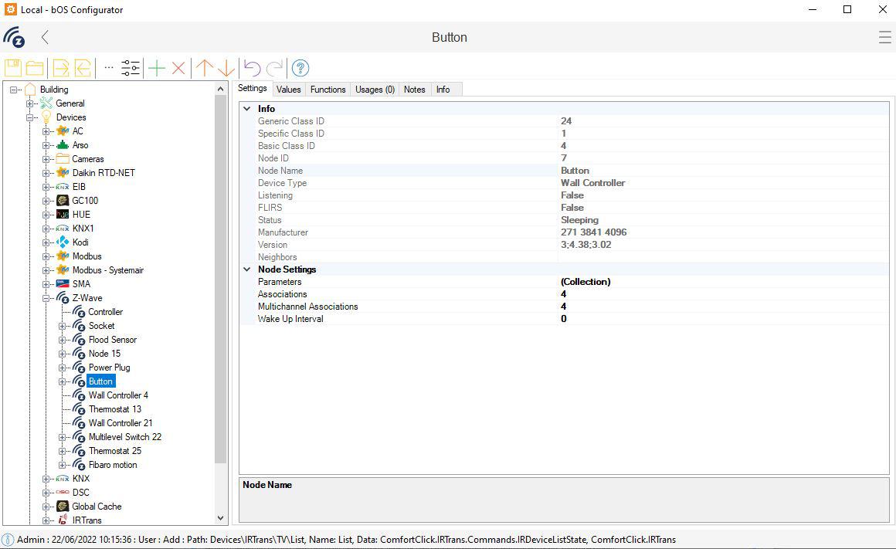Screen dimensions: 896x549
Task: Expand the General tree node
Action: point(29,103)
